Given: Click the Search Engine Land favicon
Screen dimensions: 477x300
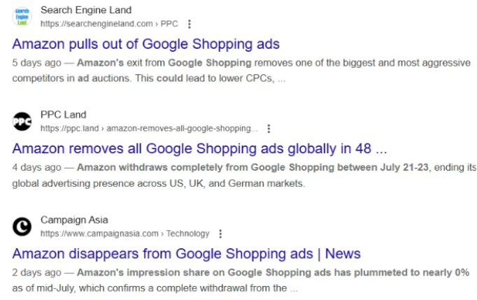Looking at the screenshot, I should point(22,17).
